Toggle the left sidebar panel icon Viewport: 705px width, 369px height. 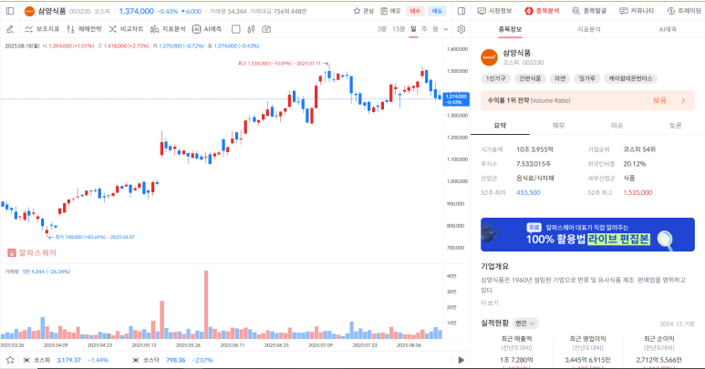10,11
